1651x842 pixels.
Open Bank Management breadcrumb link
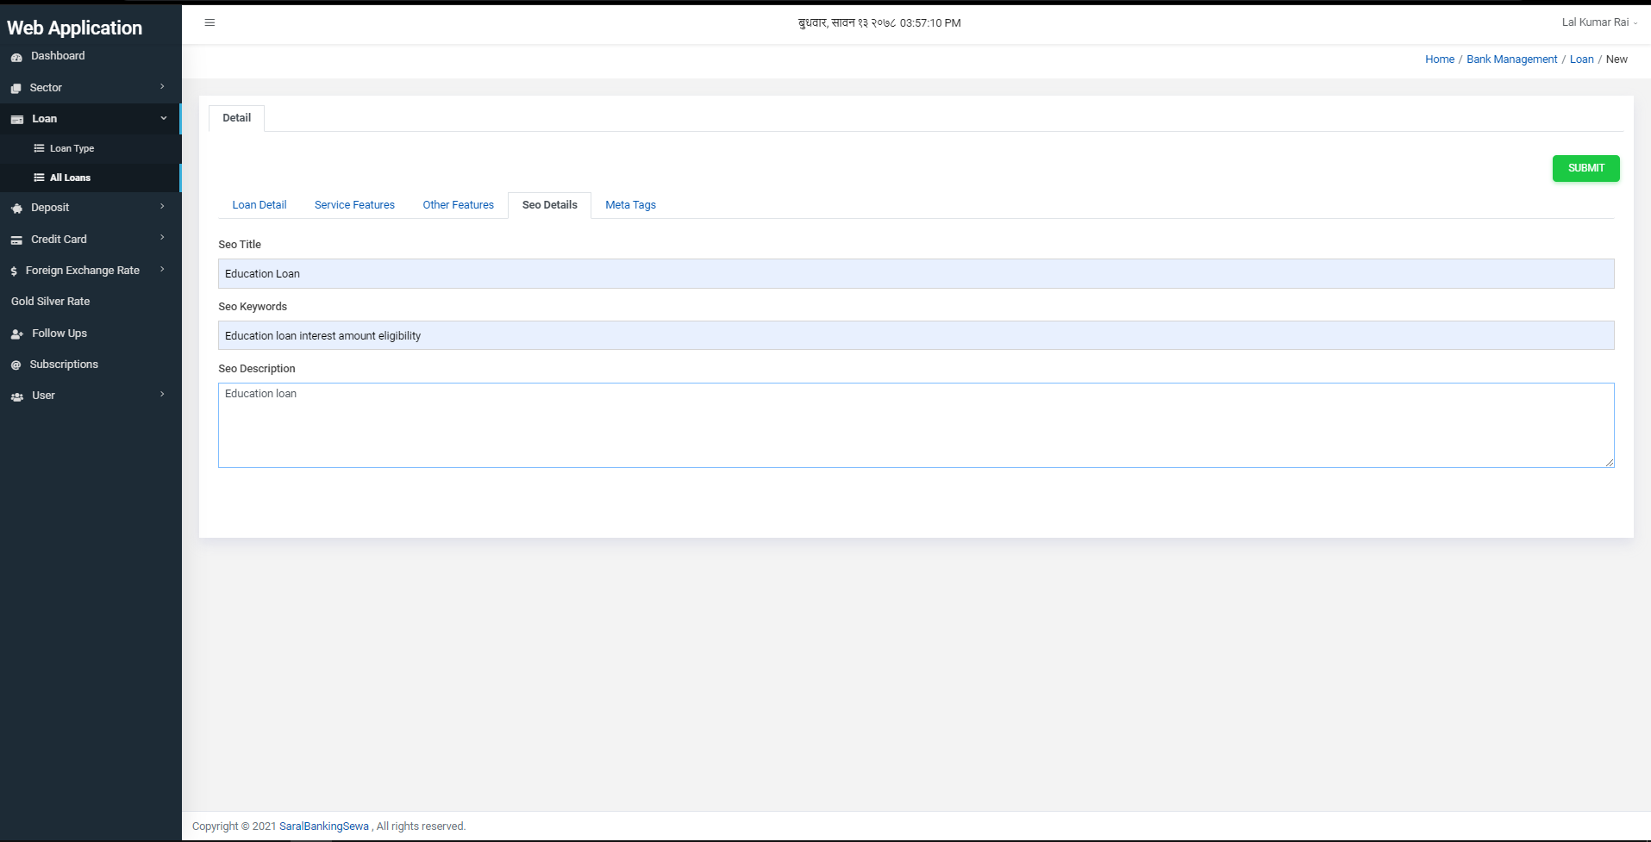tap(1511, 59)
